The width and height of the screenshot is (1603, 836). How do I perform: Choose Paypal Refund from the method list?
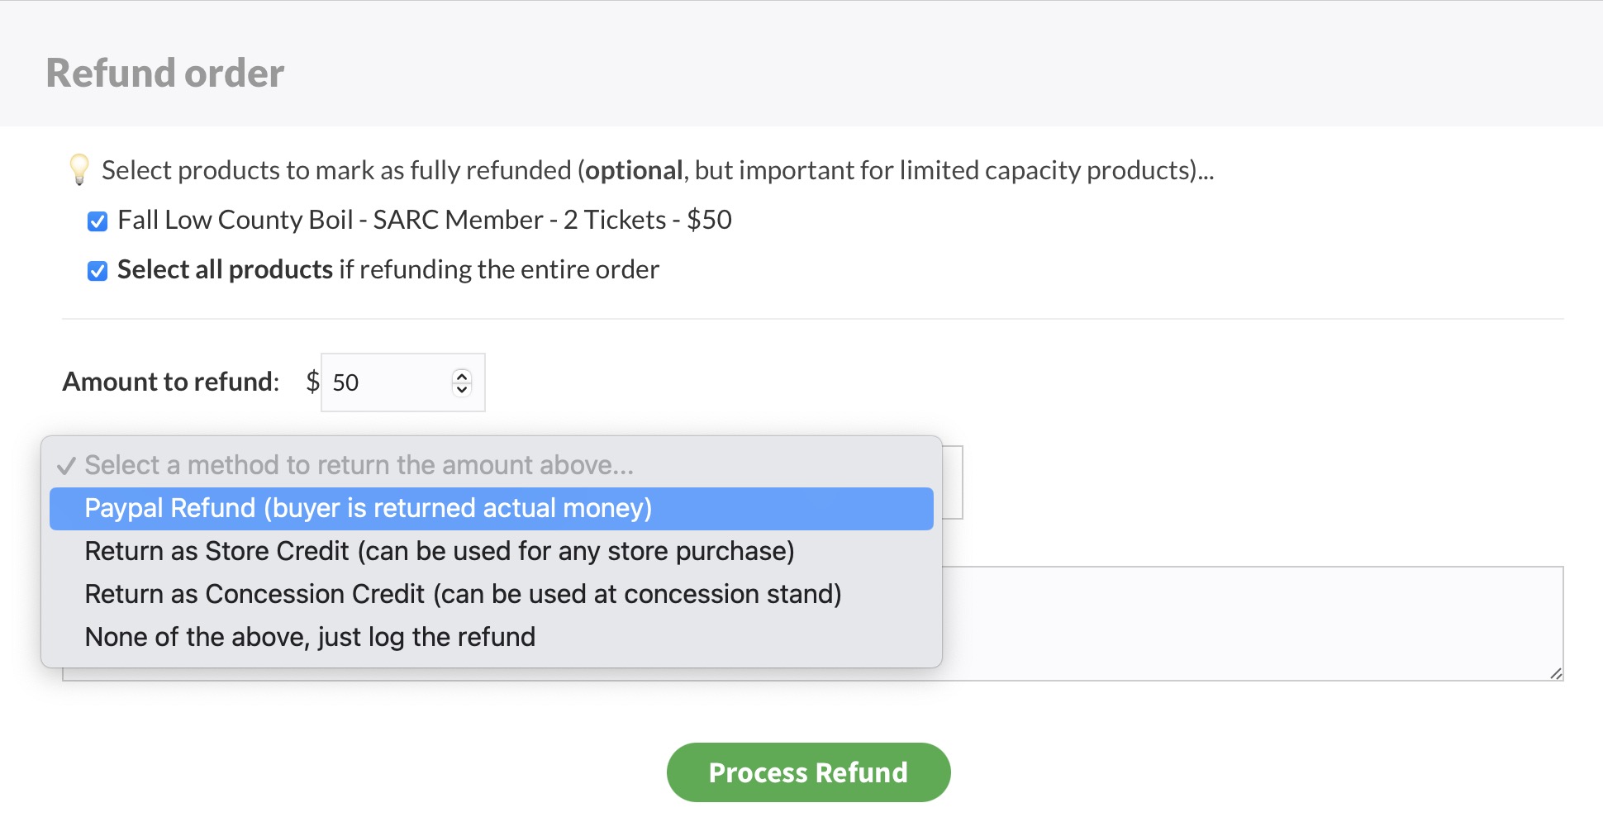point(368,508)
